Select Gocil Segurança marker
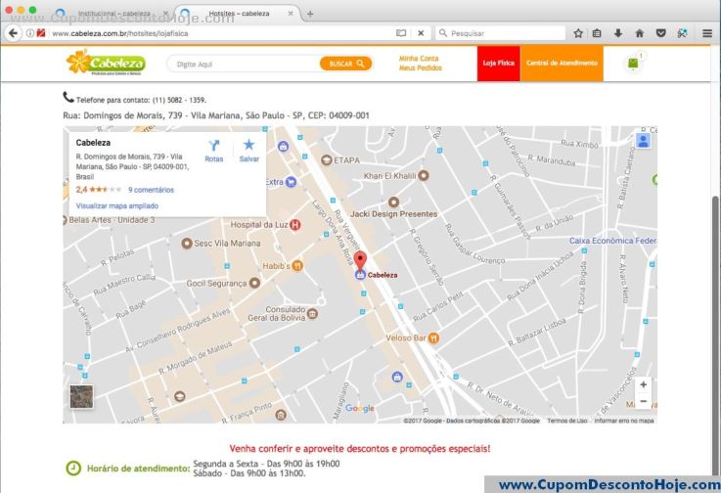This screenshot has width=721, height=493. tap(254, 284)
